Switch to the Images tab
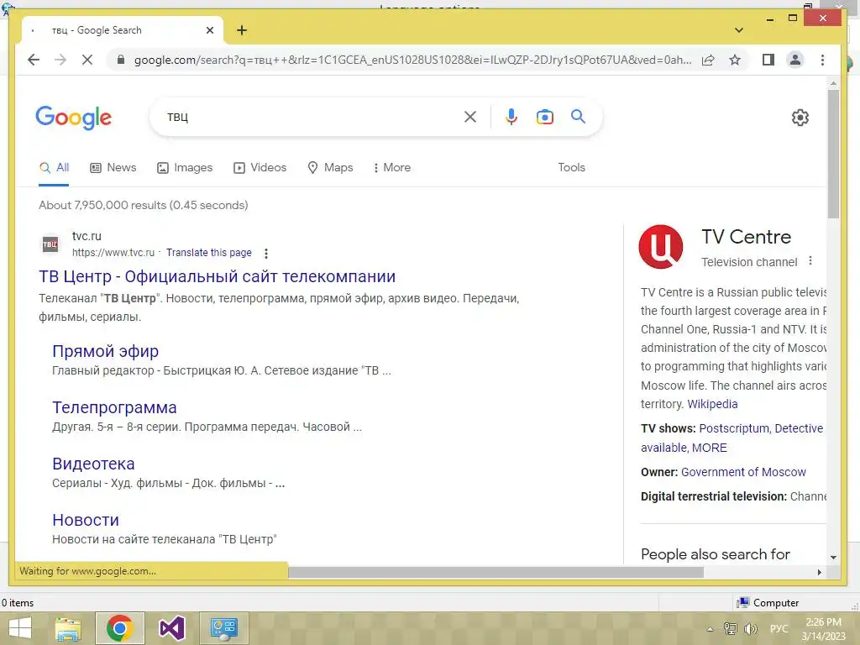Viewport: 860px width, 645px height. 185,168
